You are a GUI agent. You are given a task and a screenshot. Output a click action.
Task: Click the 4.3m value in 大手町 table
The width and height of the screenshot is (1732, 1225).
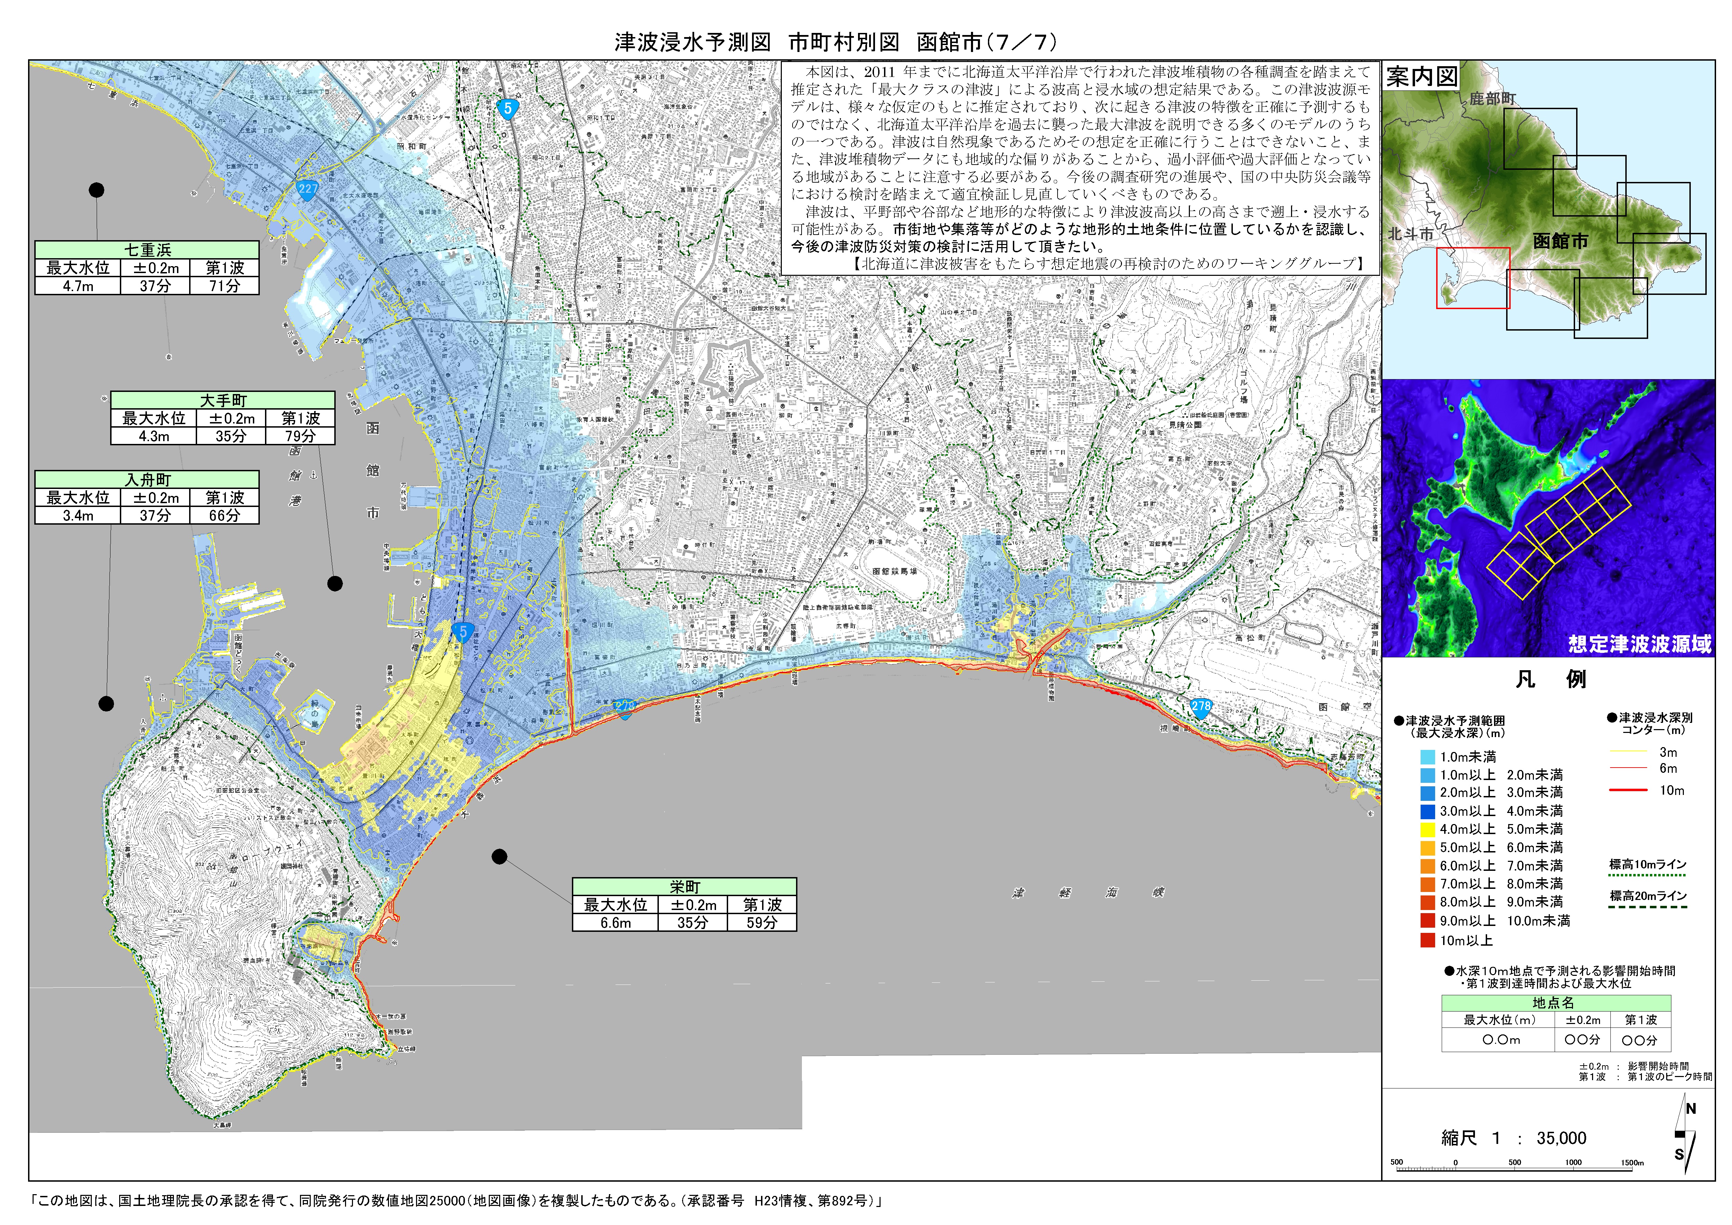[153, 436]
